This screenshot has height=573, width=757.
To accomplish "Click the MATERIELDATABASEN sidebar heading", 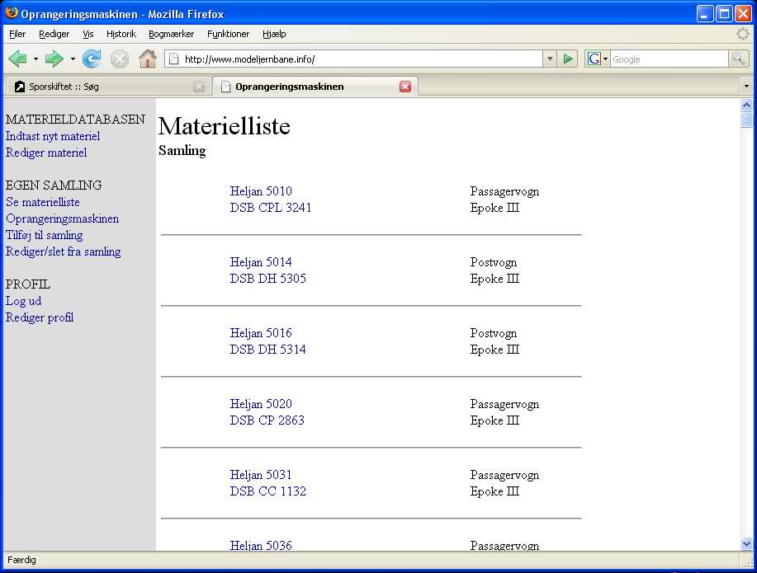I will 75,120.
